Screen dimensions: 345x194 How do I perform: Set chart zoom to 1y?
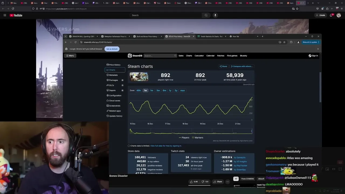[170, 91]
